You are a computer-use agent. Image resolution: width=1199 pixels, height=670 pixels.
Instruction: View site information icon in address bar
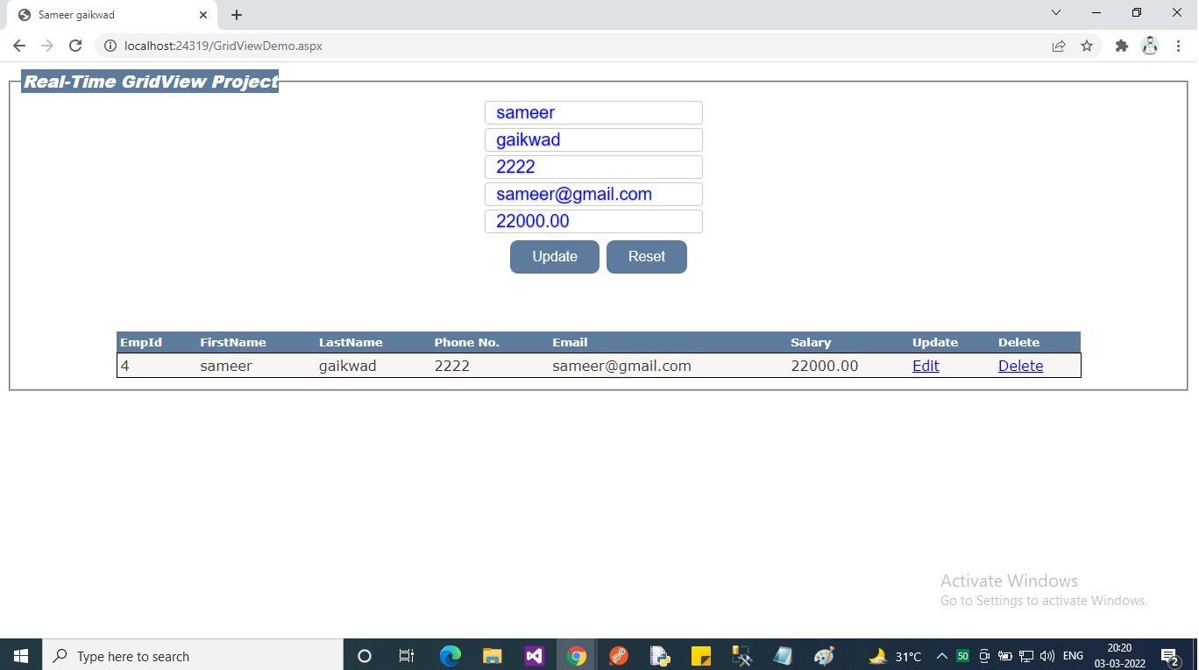tap(110, 46)
